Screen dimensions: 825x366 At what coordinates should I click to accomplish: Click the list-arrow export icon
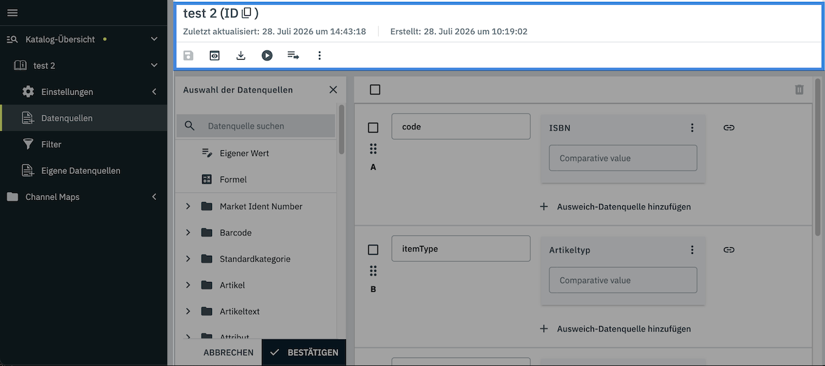(293, 56)
